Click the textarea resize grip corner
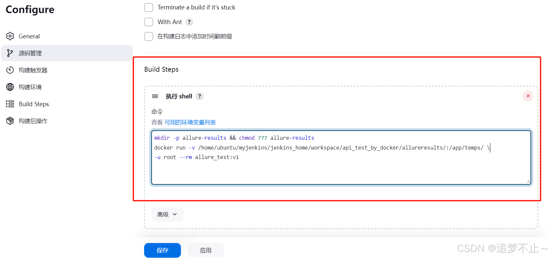 pyautogui.click(x=528, y=181)
